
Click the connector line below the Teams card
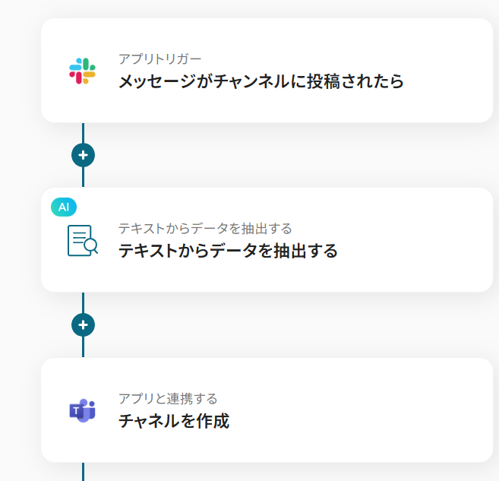(x=83, y=471)
